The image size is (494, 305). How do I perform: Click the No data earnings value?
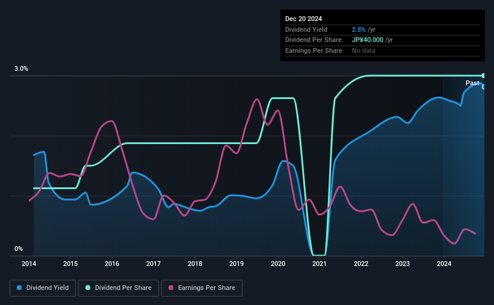pos(363,50)
